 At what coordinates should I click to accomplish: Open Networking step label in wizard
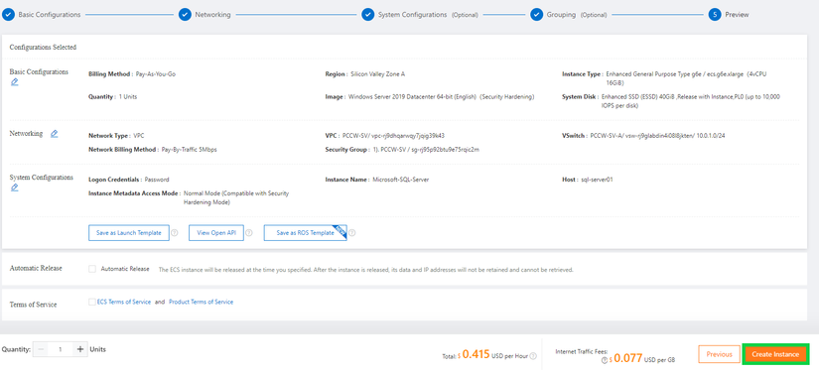212,15
